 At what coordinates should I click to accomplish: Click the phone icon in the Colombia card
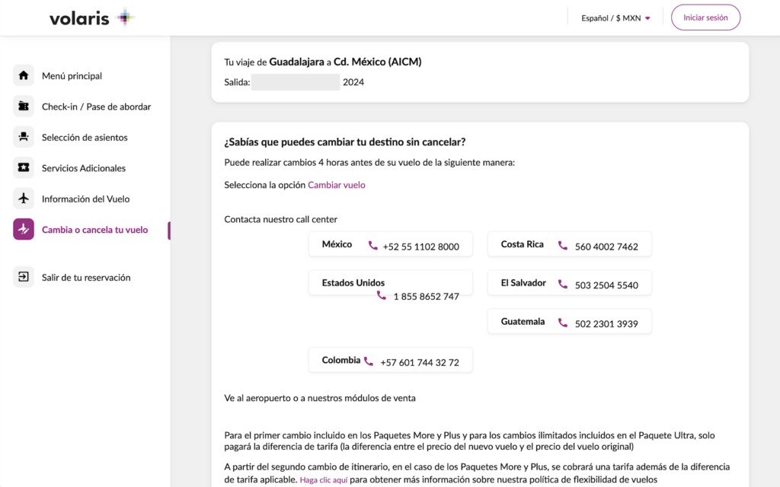[x=368, y=361]
